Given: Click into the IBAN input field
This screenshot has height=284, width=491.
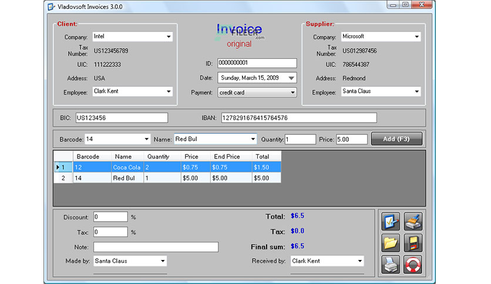Looking at the screenshot, I should click(299, 118).
